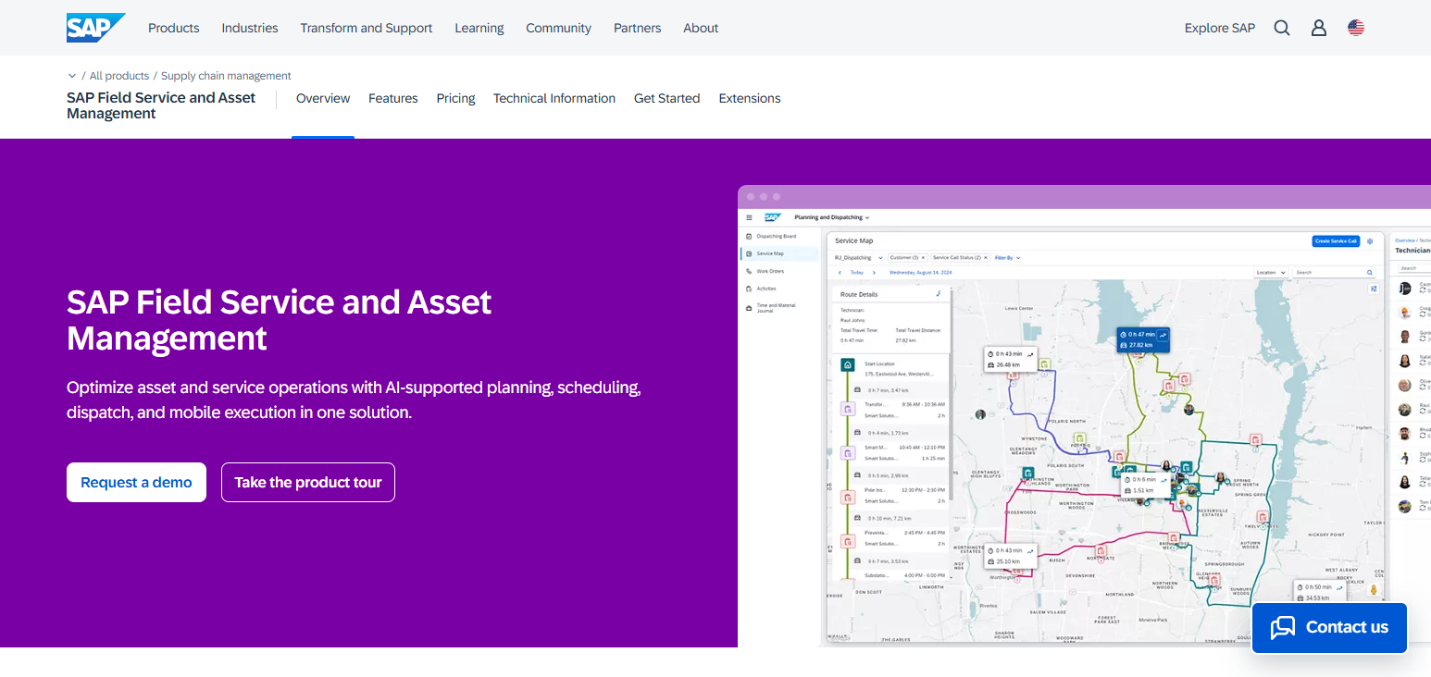Click the Today link in the screenshot
Image resolution: width=1431 pixels, height=677 pixels.
pyautogui.click(x=857, y=273)
